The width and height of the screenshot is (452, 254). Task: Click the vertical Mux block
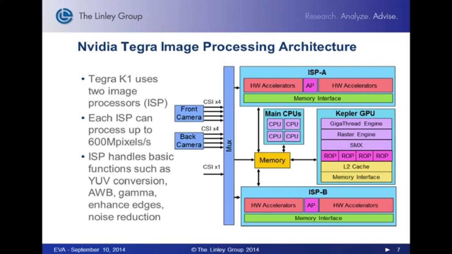[229, 145]
